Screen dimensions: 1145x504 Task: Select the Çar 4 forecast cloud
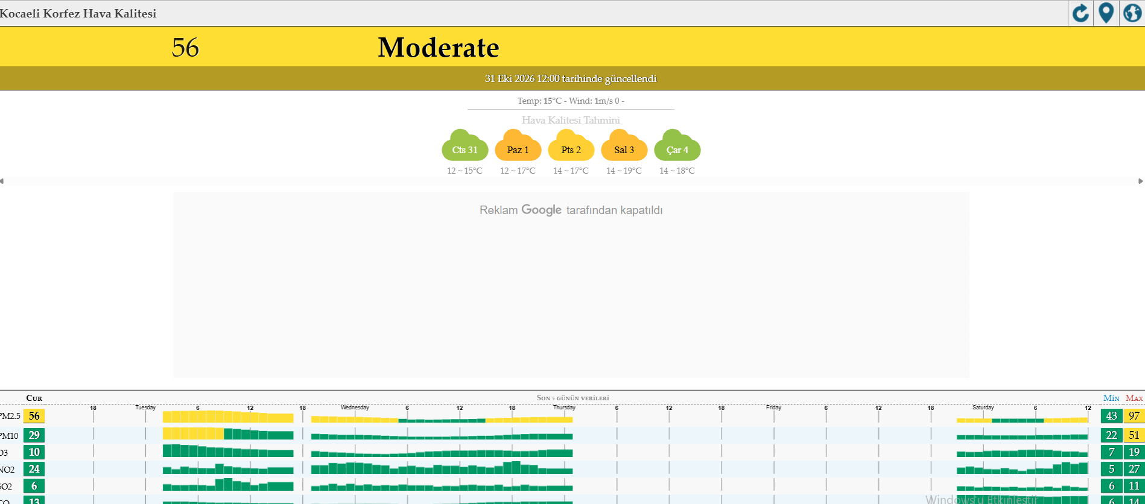677,145
